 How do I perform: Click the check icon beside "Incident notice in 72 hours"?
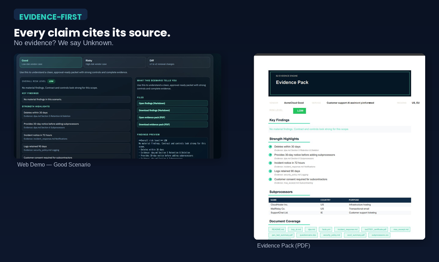[270, 163]
